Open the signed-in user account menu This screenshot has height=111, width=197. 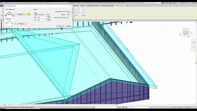click(174, 3)
